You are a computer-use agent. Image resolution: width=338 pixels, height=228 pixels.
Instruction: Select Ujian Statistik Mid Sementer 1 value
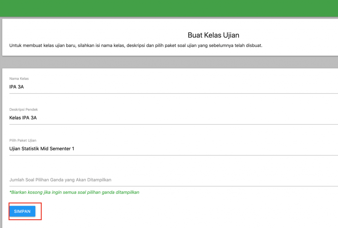(x=42, y=149)
